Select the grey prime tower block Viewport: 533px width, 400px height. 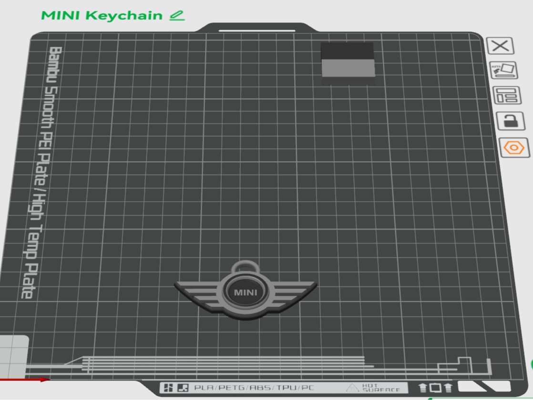point(348,63)
